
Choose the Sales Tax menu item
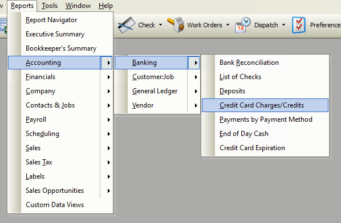[x=60, y=162]
